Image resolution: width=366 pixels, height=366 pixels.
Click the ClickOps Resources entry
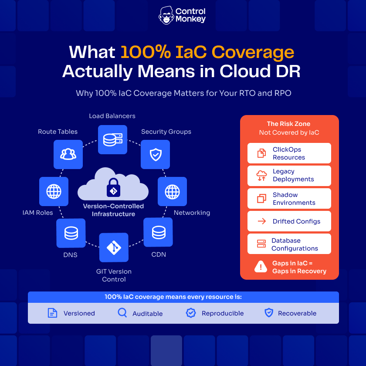pos(289,153)
